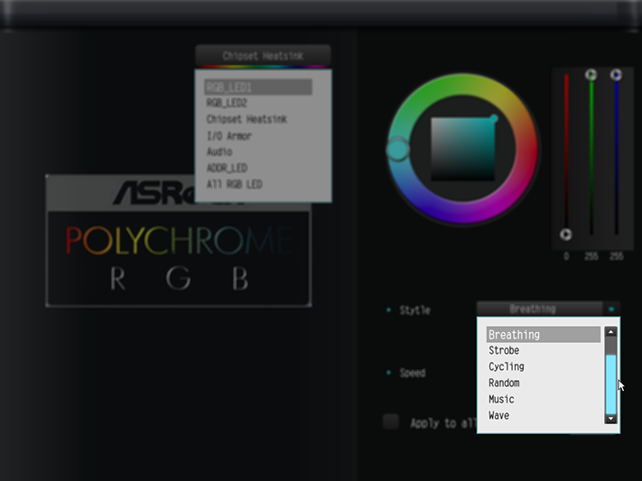Click the red value 0 readout

point(566,256)
